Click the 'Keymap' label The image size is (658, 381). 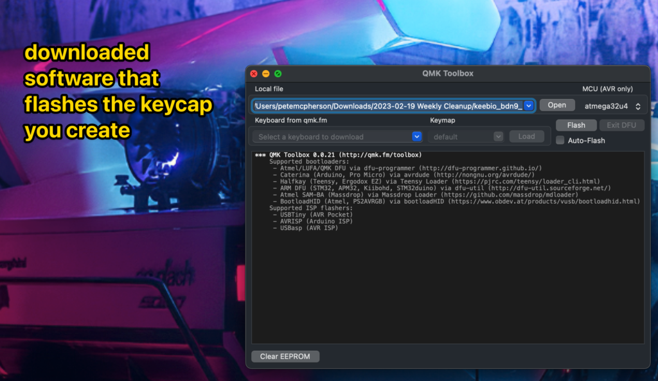tap(442, 120)
